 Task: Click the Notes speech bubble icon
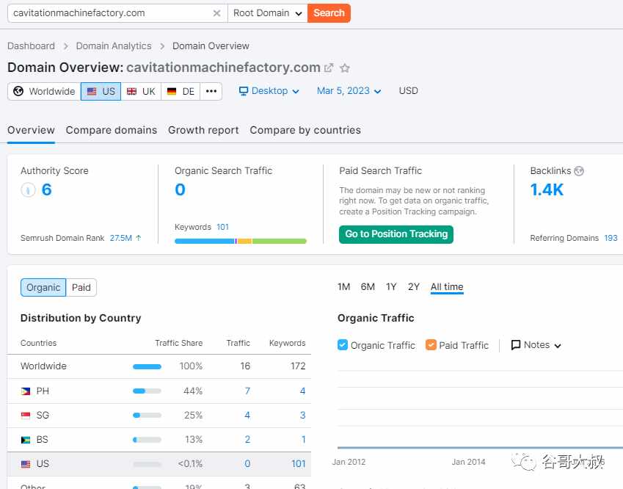point(516,345)
